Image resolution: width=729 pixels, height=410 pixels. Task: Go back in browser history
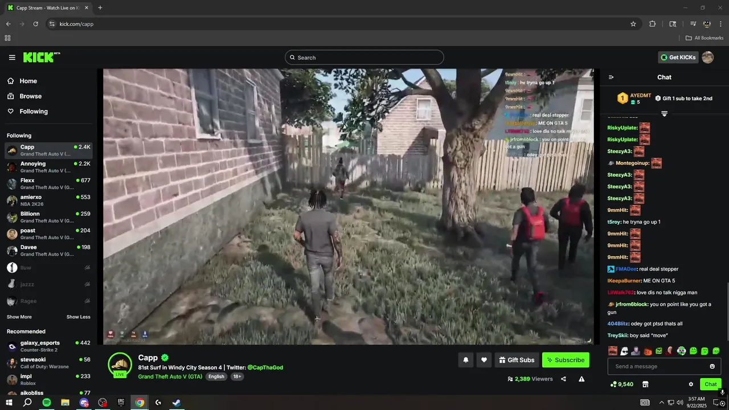pyautogui.click(x=9, y=24)
